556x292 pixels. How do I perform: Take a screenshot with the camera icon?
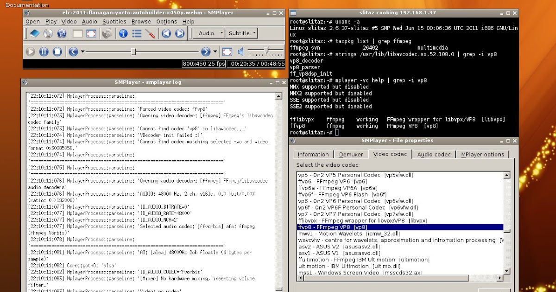click(107, 33)
